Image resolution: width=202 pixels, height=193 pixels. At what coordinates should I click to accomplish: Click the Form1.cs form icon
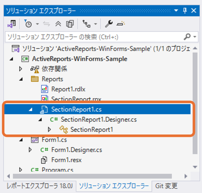35,140
